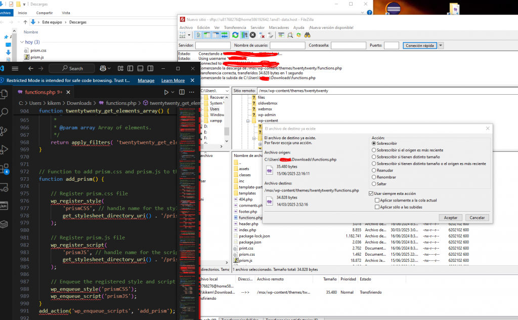Open the Source Control view in VS Code
Viewport: 518px width, 320px height.
(5, 131)
